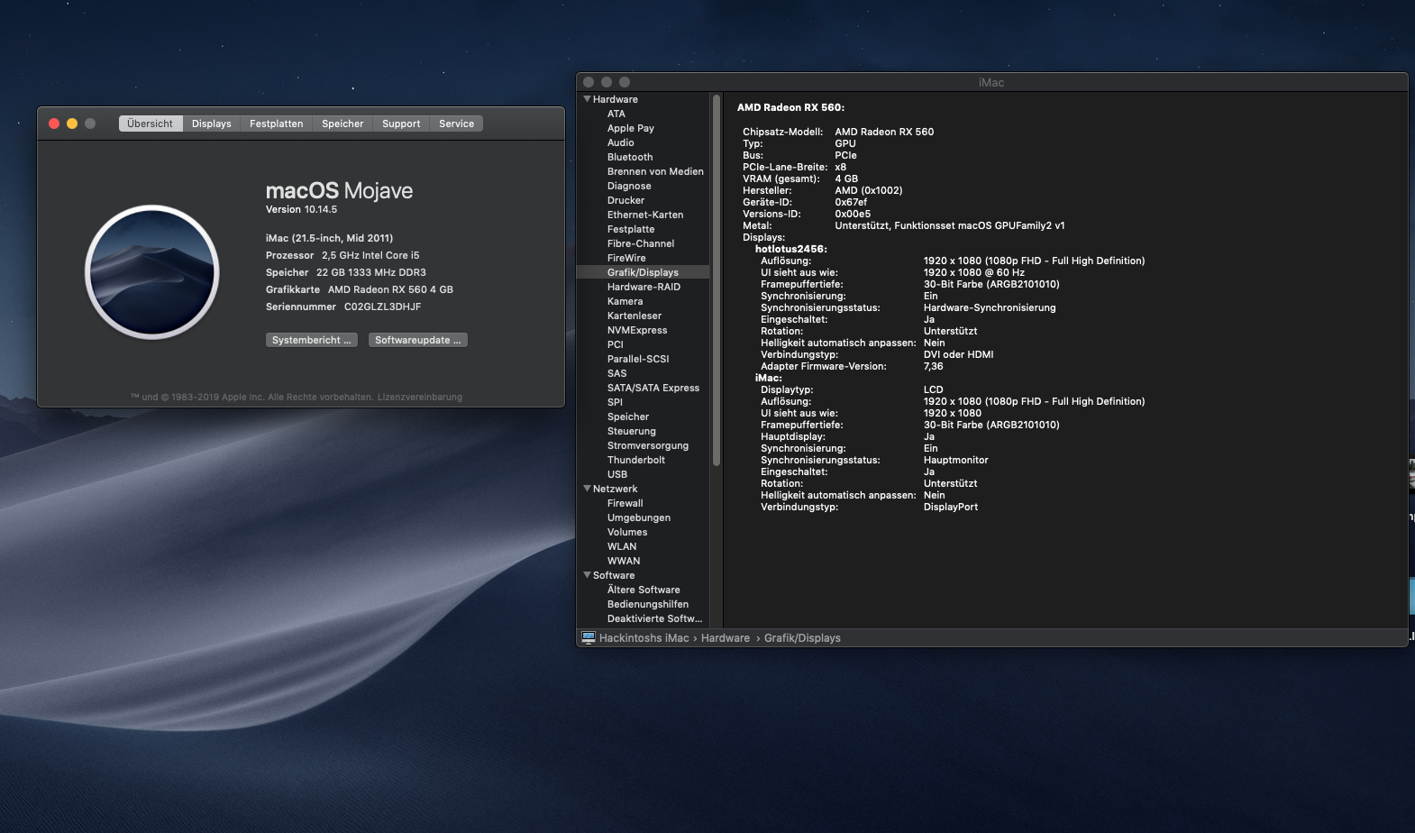Select Stromversorgung in the sidebar
The height and width of the screenshot is (833, 1415).
click(x=648, y=445)
